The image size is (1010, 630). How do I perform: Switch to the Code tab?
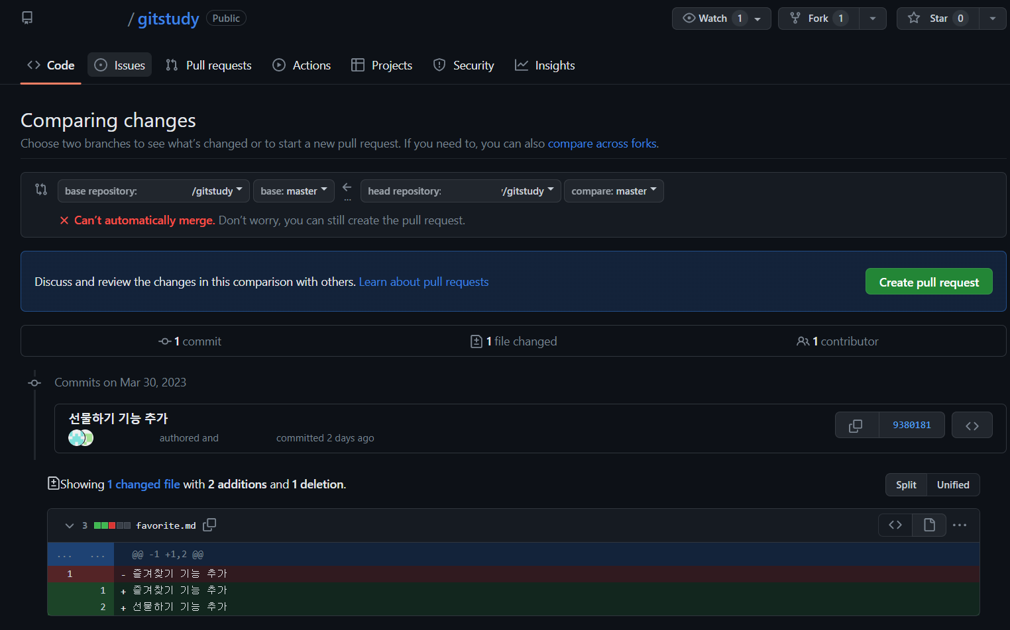(51, 66)
